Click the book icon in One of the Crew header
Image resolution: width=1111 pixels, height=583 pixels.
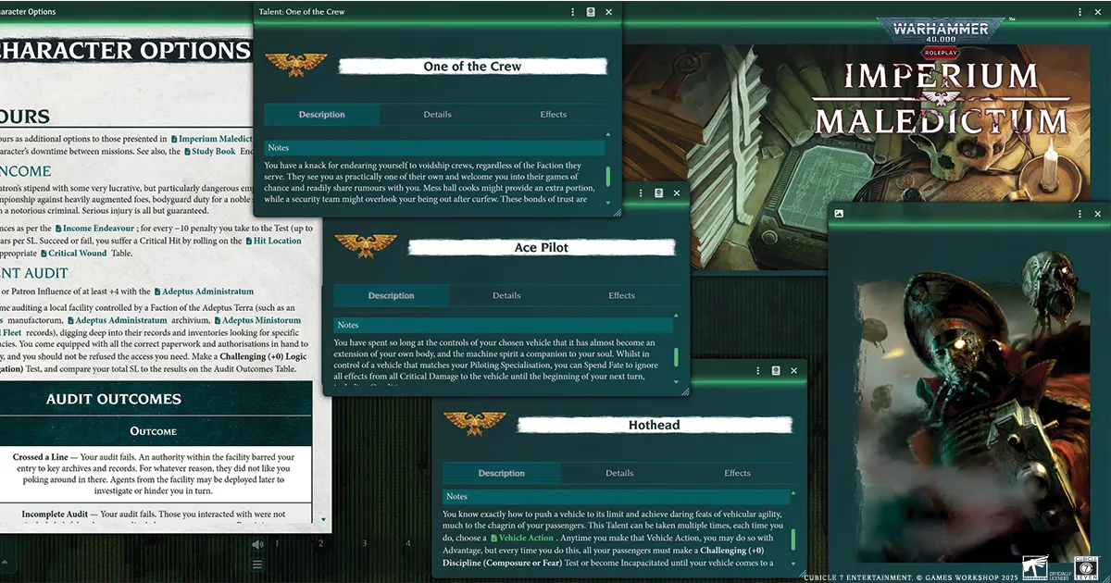[591, 12]
